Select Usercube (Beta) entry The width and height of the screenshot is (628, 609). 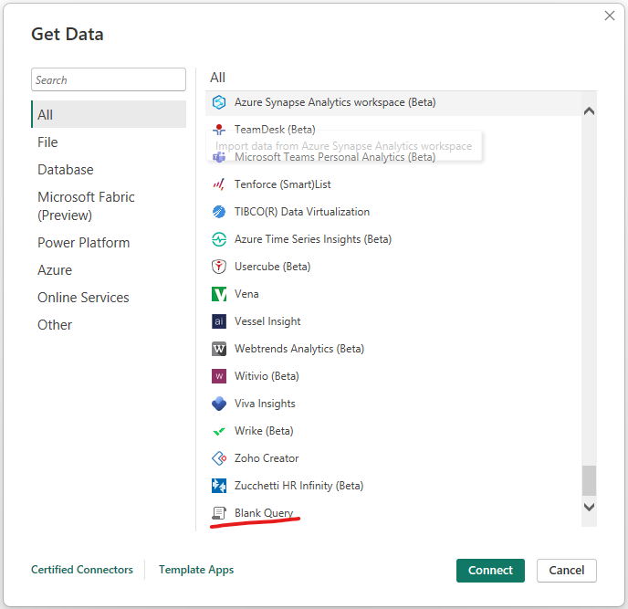pyautogui.click(x=272, y=267)
